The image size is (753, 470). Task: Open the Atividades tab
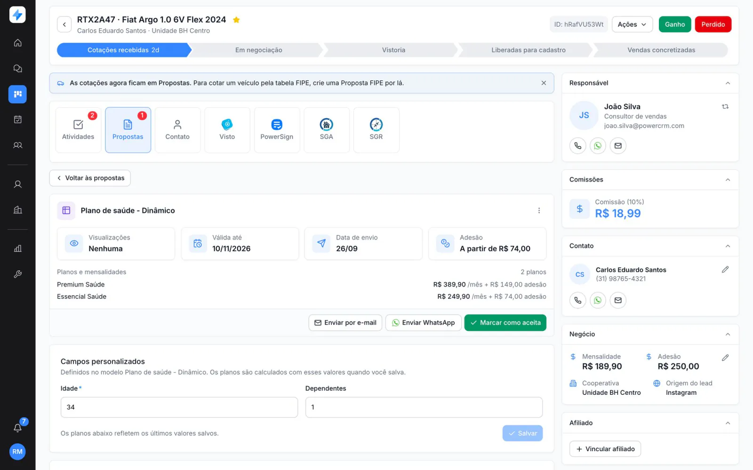click(78, 130)
